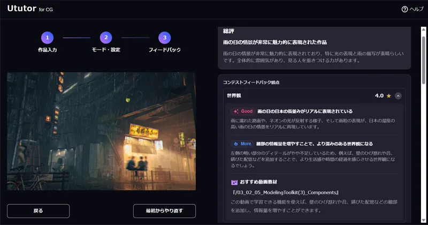428x225 pixels.
Task: Click the purple recommended video icon
Action: (x=234, y=182)
